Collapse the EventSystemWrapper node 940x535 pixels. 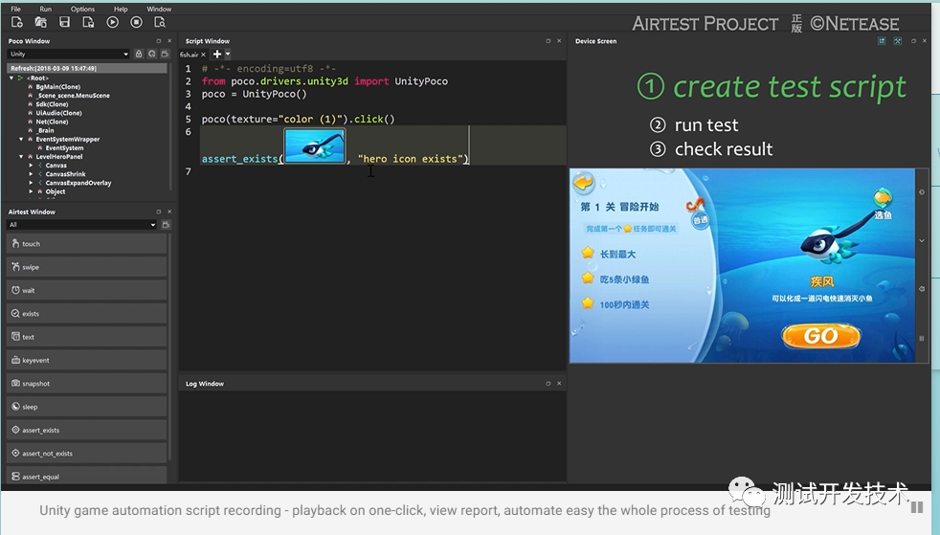[21, 139]
